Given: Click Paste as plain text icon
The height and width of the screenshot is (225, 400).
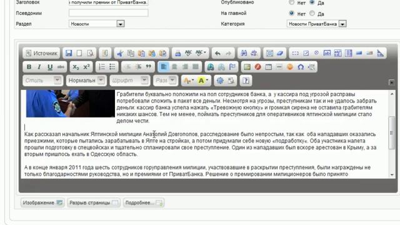Looking at the screenshot, I should (x=152, y=53).
